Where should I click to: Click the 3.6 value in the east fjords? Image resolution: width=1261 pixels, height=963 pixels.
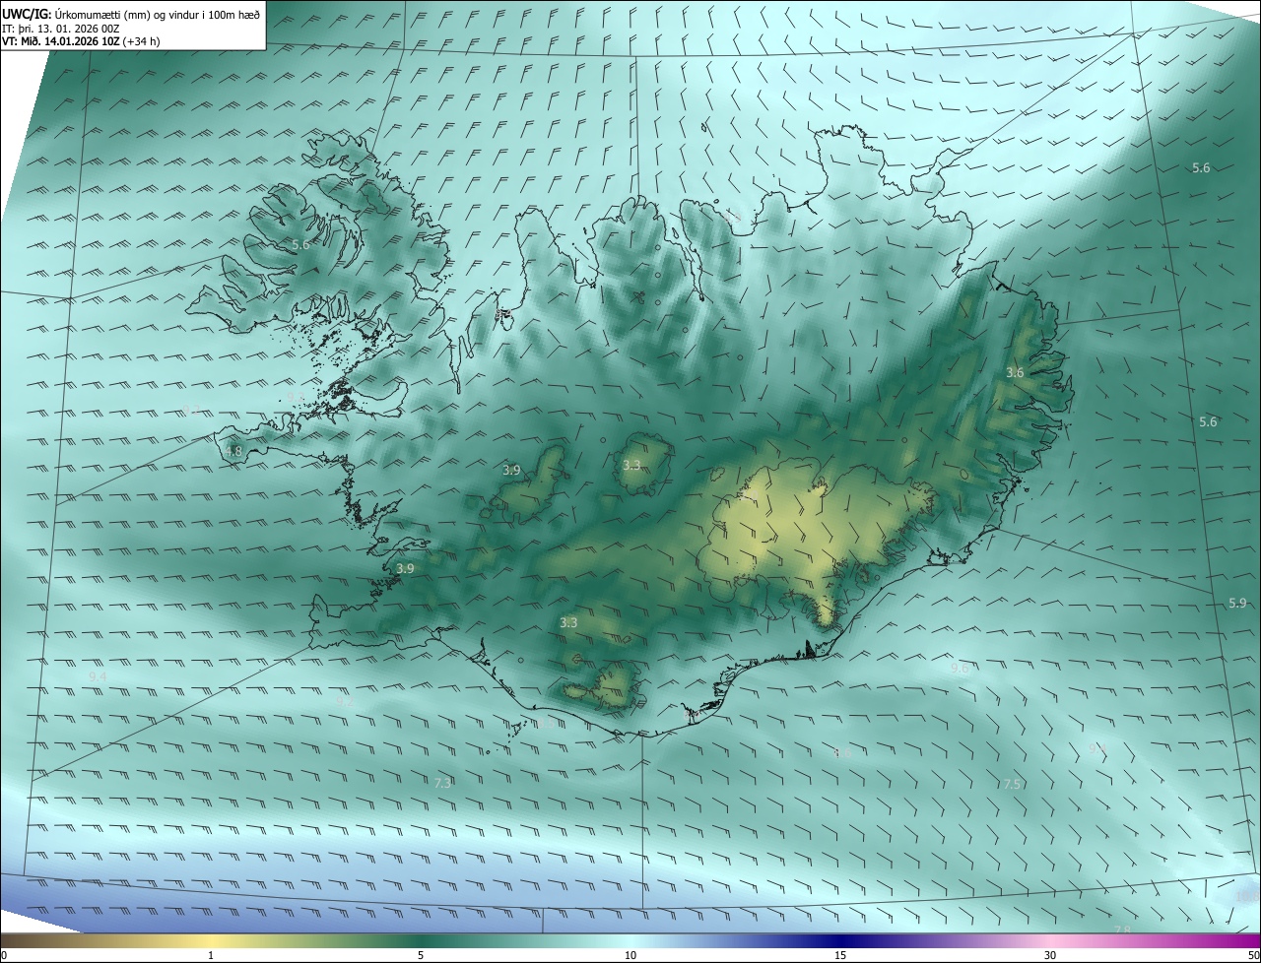tap(1015, 372)
